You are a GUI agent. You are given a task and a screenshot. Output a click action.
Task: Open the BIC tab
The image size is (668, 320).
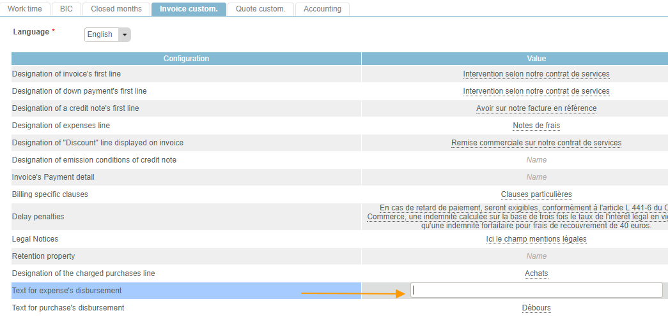pyautogui.click(x=66, y=9)
